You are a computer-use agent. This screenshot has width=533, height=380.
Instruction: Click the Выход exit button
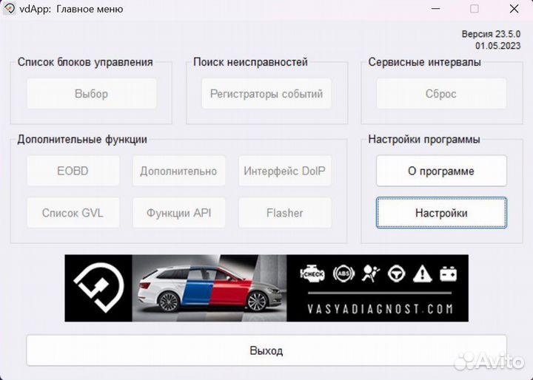[266, 350]
